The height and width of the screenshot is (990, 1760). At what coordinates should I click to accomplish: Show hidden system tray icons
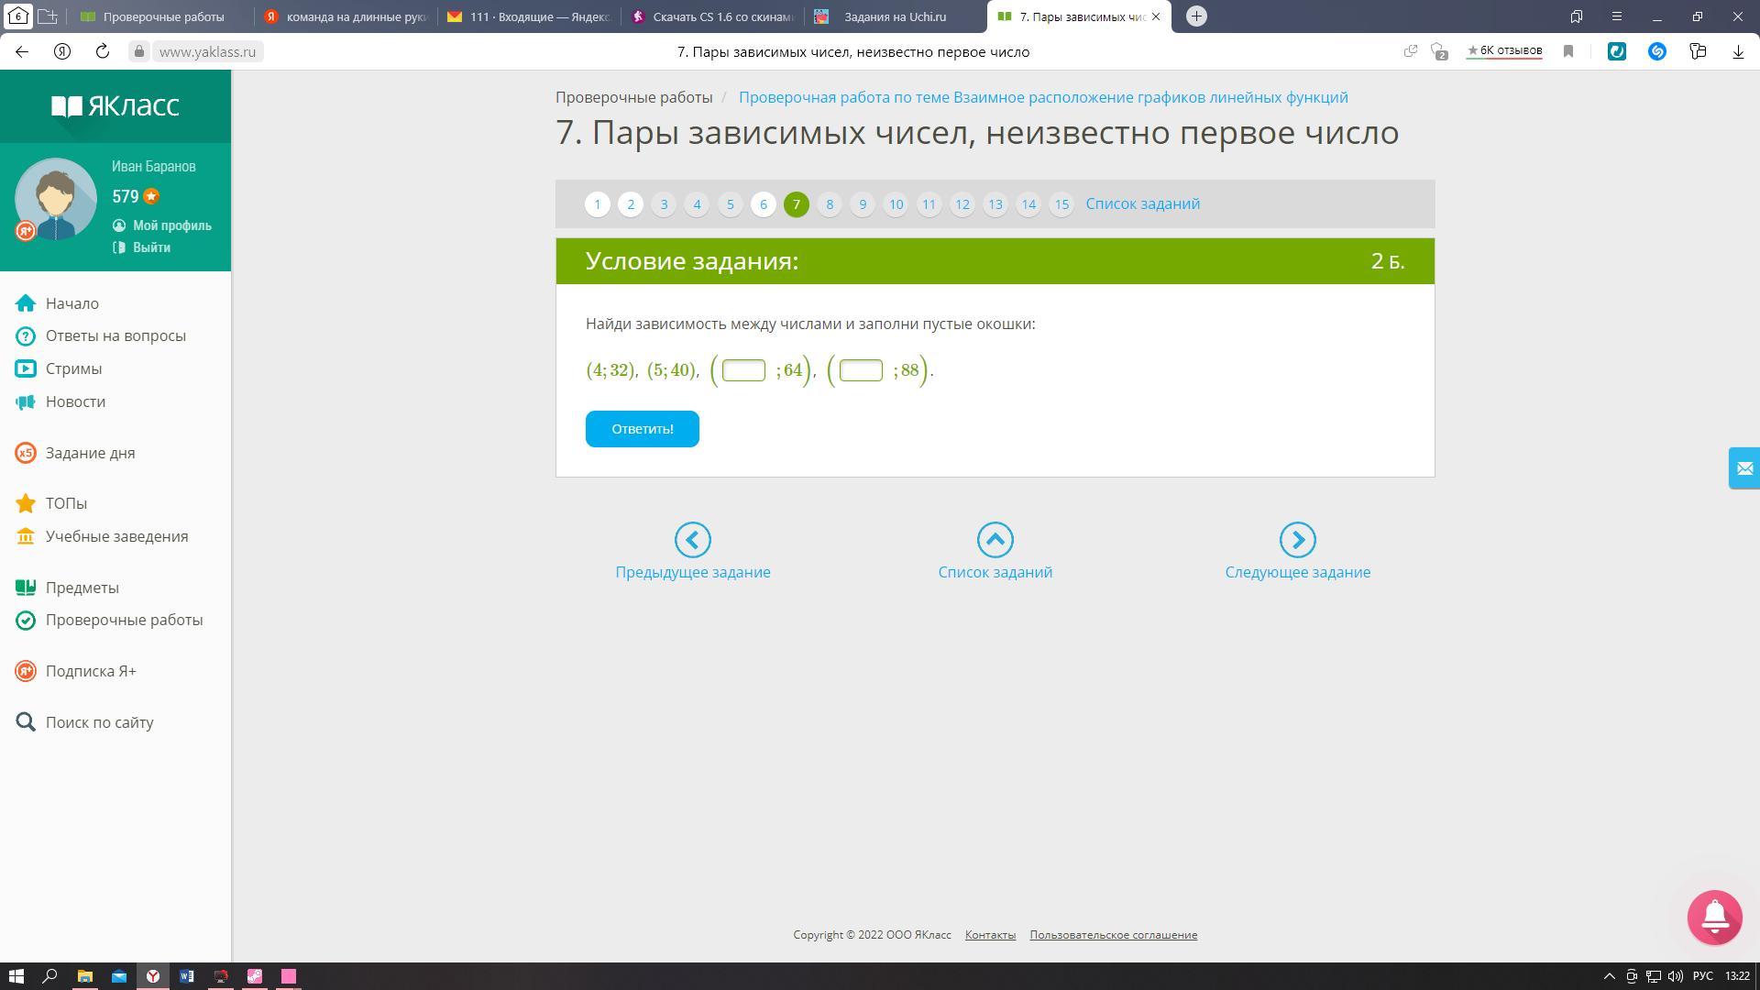(x=1609, y=976)
